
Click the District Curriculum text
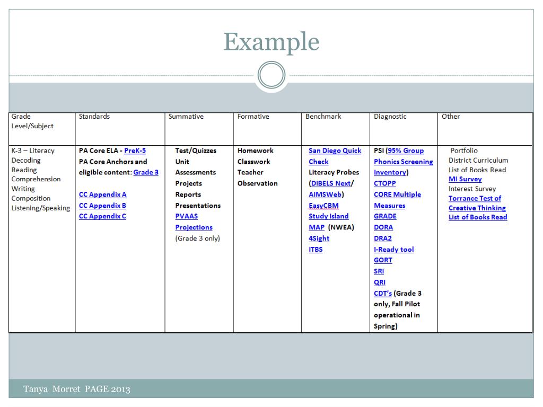(478, 160)
